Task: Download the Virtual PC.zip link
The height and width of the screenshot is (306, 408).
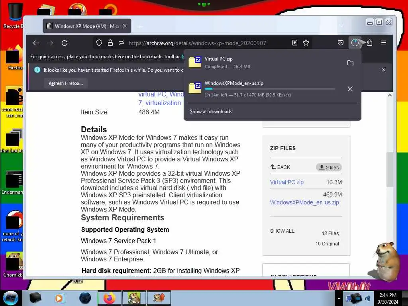Action: (x=287, y=182)
